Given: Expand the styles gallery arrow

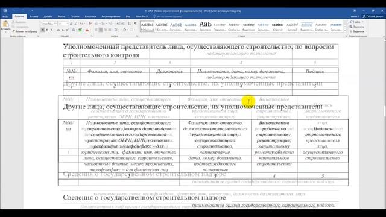Looking at the screenshot, I should click(x=345, y=30).
